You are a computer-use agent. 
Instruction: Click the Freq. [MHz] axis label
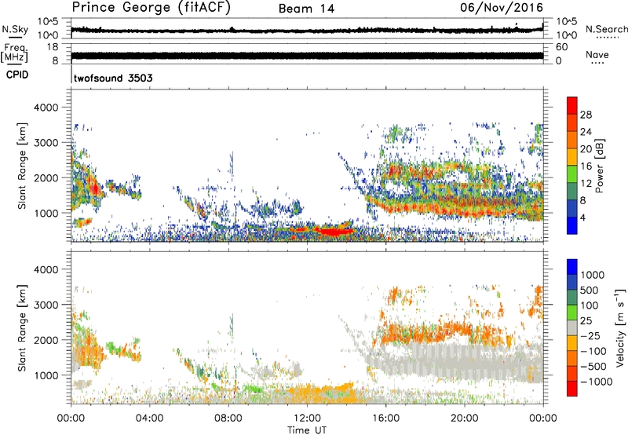[x=14, y=53]
